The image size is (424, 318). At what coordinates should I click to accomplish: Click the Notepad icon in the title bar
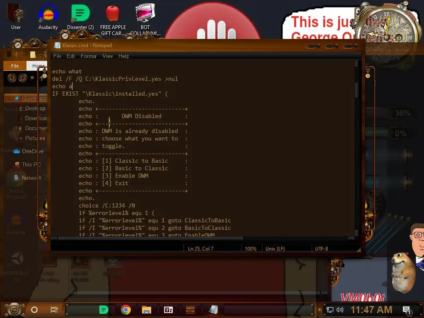click(57, 46)
